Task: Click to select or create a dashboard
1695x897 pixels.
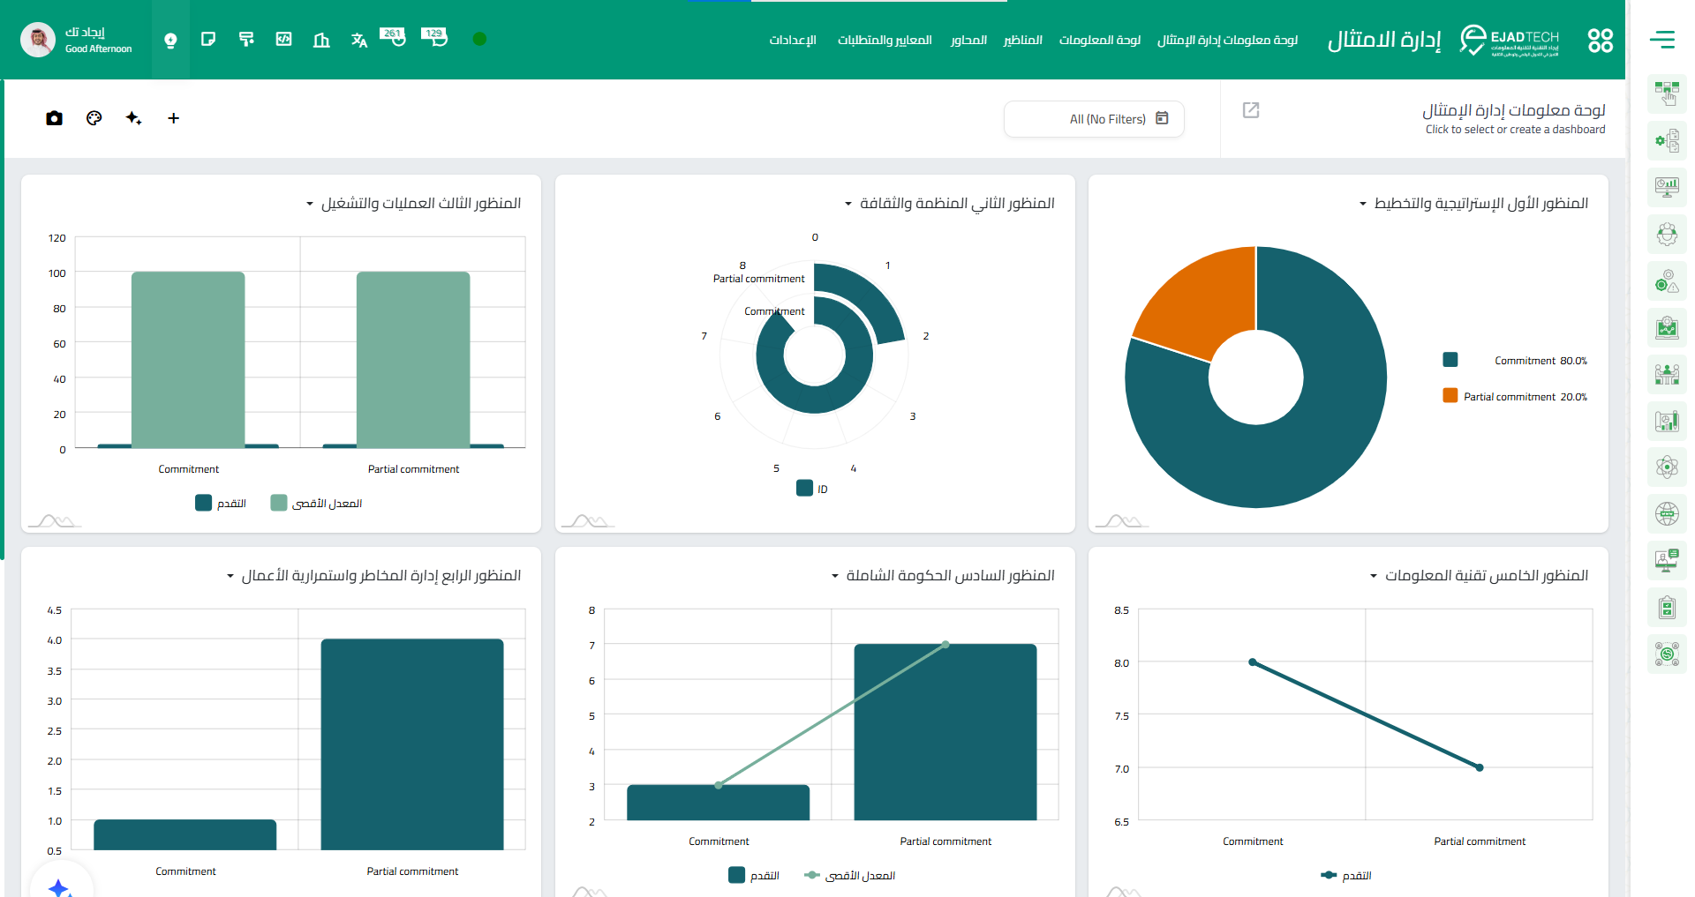Action: pyautogui.click(x=1515, y=130)
